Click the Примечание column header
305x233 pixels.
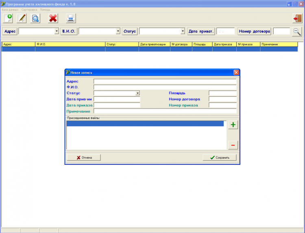(x=279, y=44)
